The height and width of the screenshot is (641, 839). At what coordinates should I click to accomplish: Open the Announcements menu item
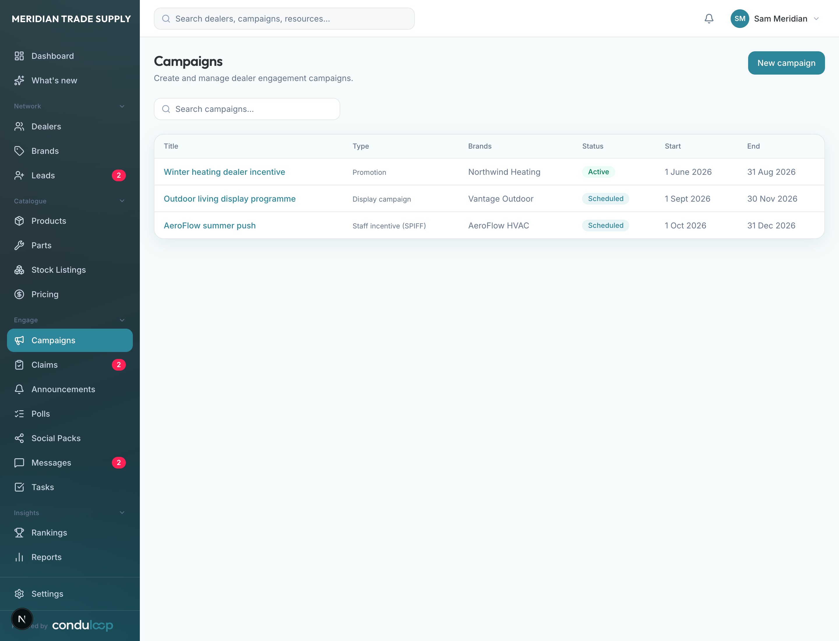pos(70,389)
